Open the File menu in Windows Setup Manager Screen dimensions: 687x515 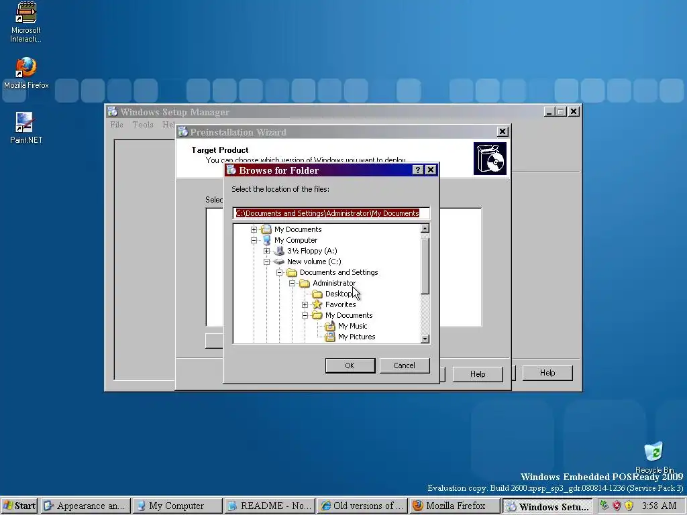coord(117,124)
